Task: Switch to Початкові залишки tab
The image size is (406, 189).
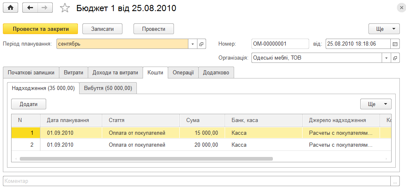Action: coord(31,73)
